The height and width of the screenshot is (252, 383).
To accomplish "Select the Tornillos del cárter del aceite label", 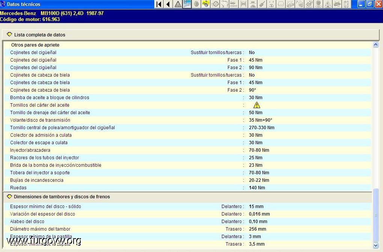I will 40,105.
